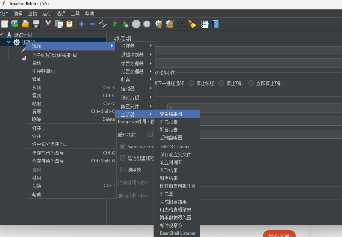Click the Save floppy disk icon
Screen dimensions: 342x237
(36, 24)
